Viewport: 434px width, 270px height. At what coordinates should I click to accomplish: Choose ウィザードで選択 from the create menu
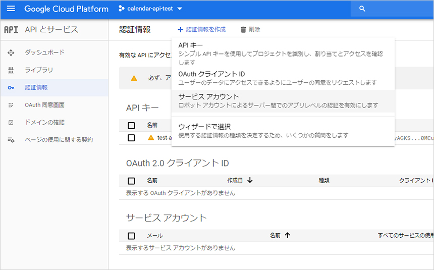(x=283, y=131)
